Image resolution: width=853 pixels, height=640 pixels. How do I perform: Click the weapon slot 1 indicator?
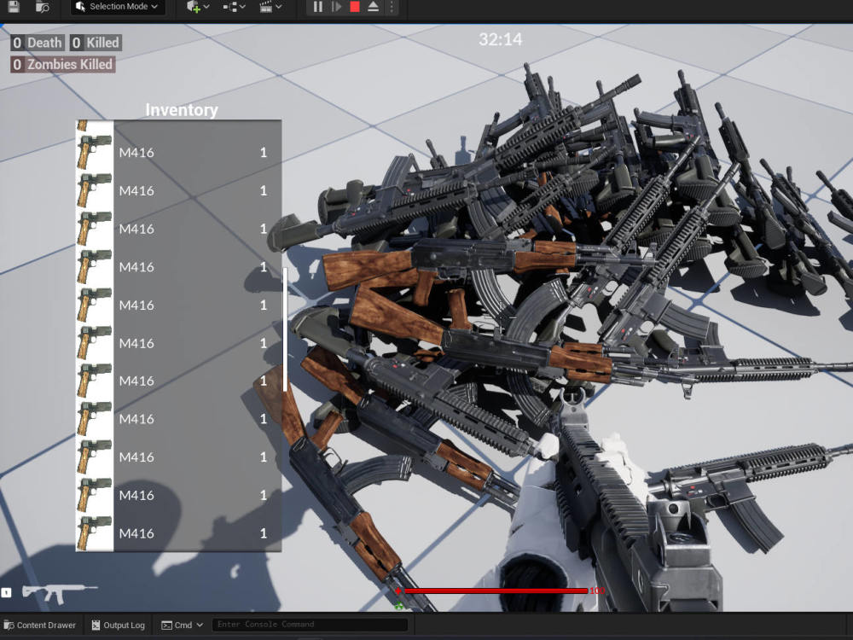(x=6, y=593)
